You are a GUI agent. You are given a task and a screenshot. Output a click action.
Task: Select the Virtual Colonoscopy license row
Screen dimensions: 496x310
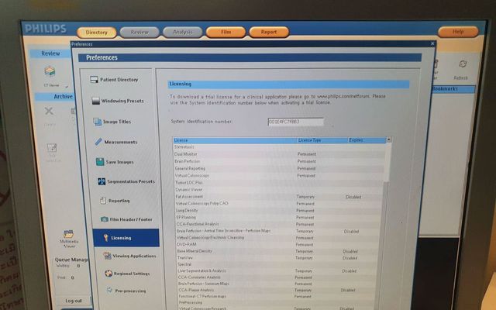(x=279, y=176)
